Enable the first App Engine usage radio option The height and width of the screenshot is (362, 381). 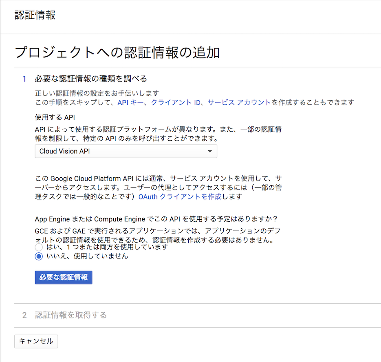point(39,247)
